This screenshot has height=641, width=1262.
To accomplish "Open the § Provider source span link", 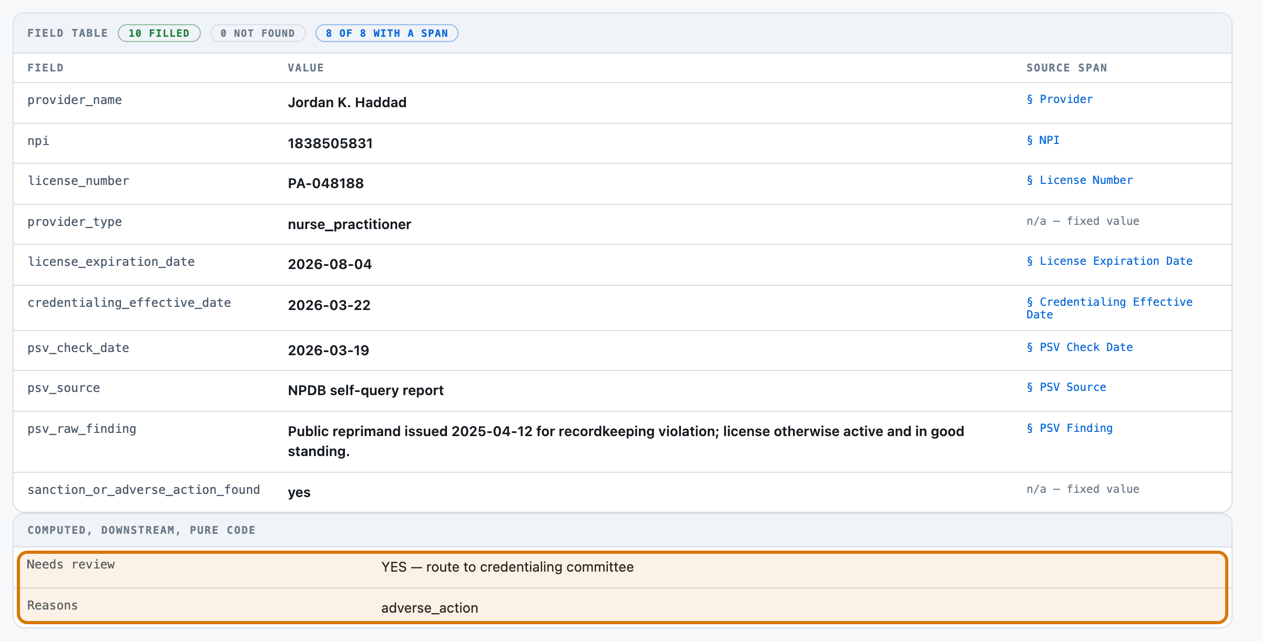I will (1060, 99).
